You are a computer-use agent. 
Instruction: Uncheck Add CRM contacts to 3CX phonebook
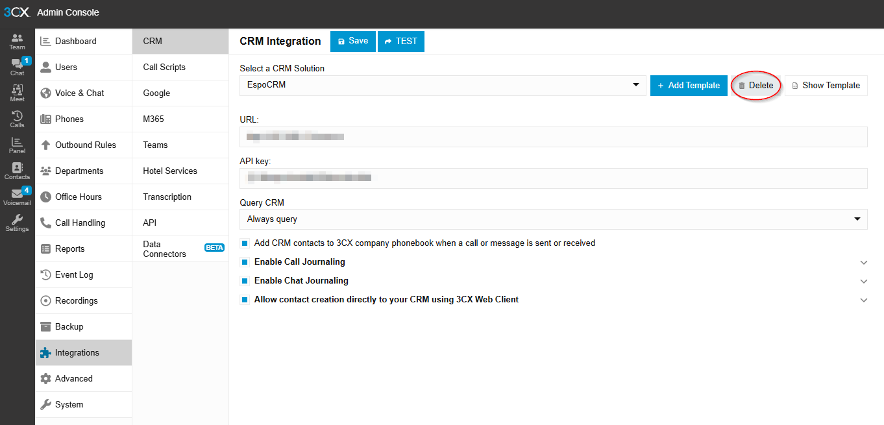click(x=245, y=243)
